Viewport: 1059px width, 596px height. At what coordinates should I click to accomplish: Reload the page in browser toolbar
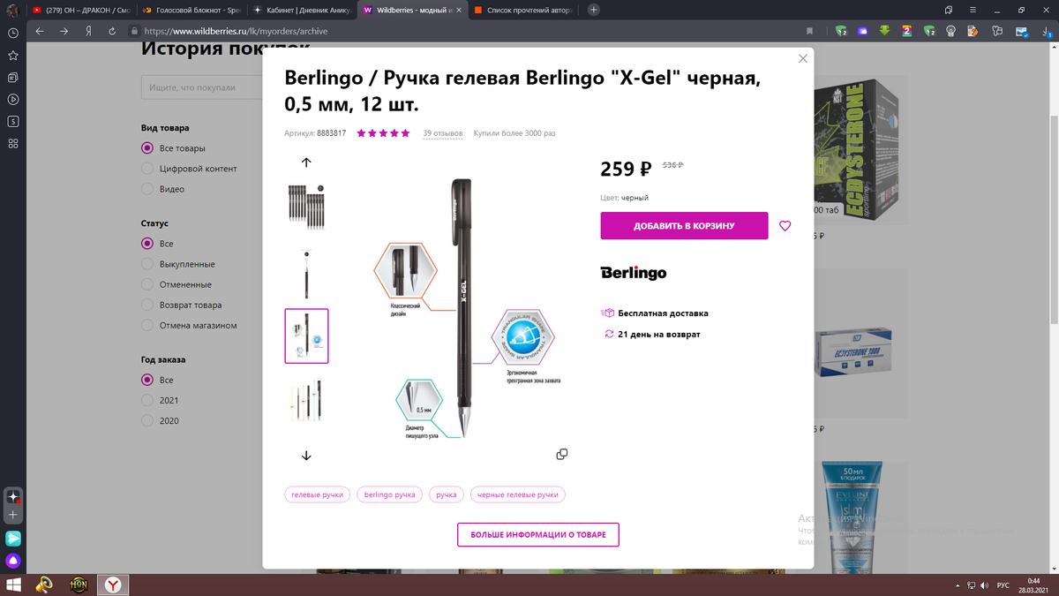[x=113, y=30]
